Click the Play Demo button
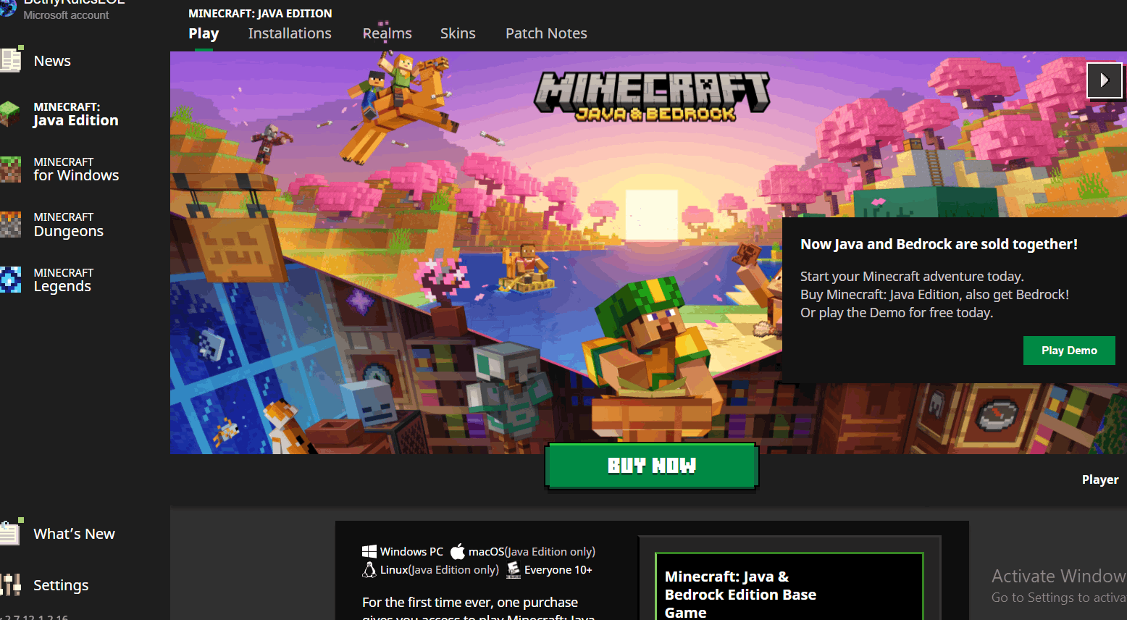This screenshot has width=1127, height=620. pyautogui.click(x=1069, y=351)
